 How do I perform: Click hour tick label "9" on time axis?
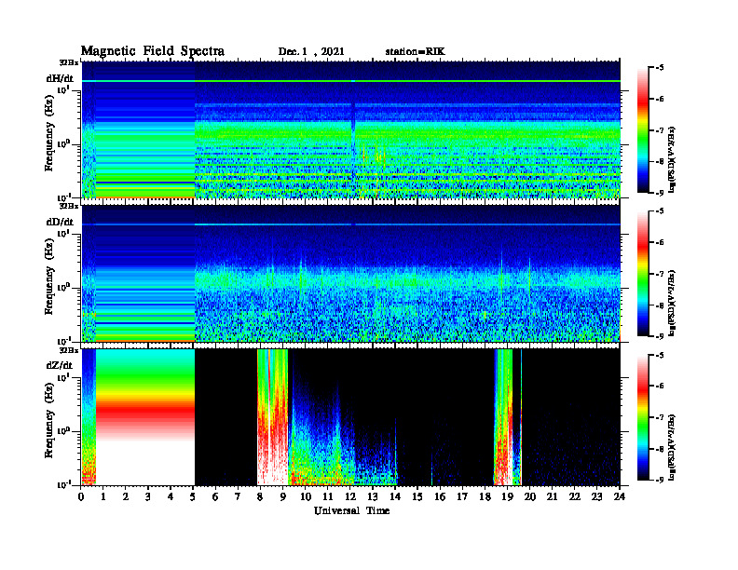click(x=283, y=497)
